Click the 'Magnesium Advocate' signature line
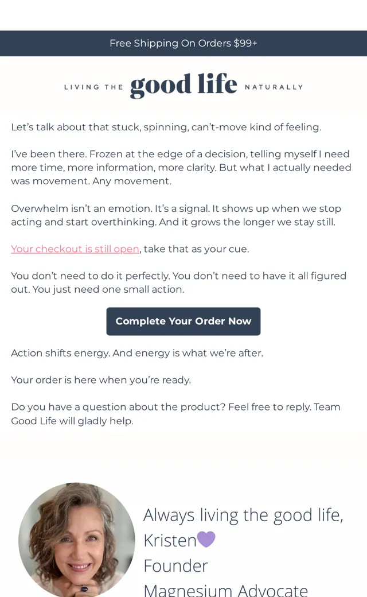Viewport: 367px width, 597px height. tap(225, 590)
